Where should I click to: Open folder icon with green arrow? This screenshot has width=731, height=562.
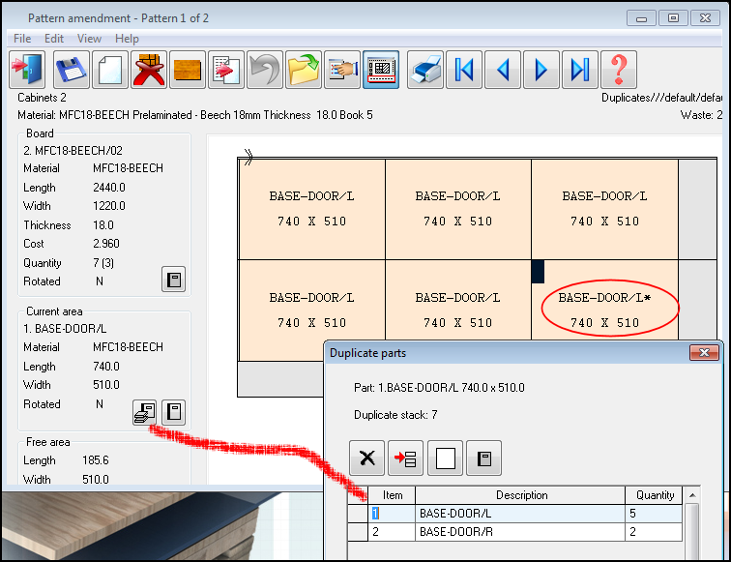click(304, 70)
